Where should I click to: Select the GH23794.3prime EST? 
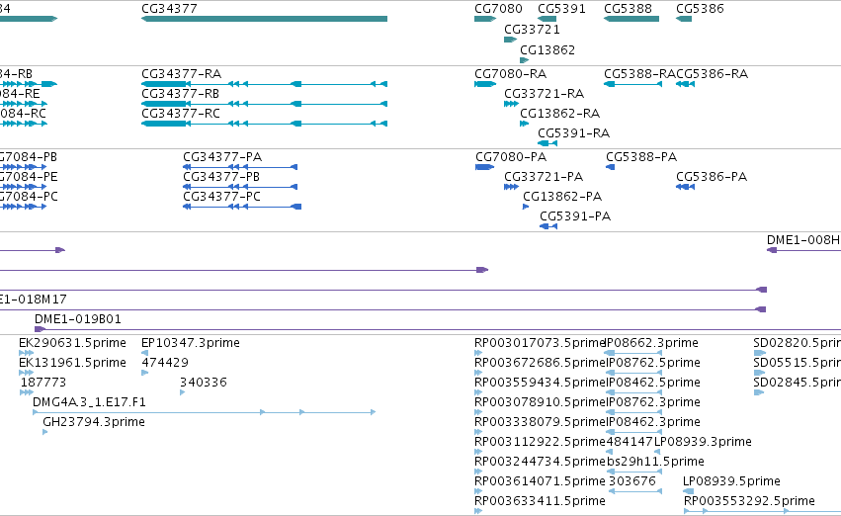[45, 432]
